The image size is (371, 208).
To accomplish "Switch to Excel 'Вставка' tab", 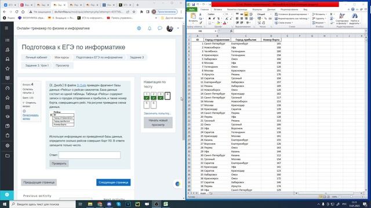I will 218,9.
